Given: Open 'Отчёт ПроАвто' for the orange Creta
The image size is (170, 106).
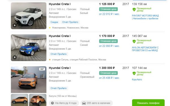Looking at the screenshot, I should pyautogui.click(x=59, y=88).
